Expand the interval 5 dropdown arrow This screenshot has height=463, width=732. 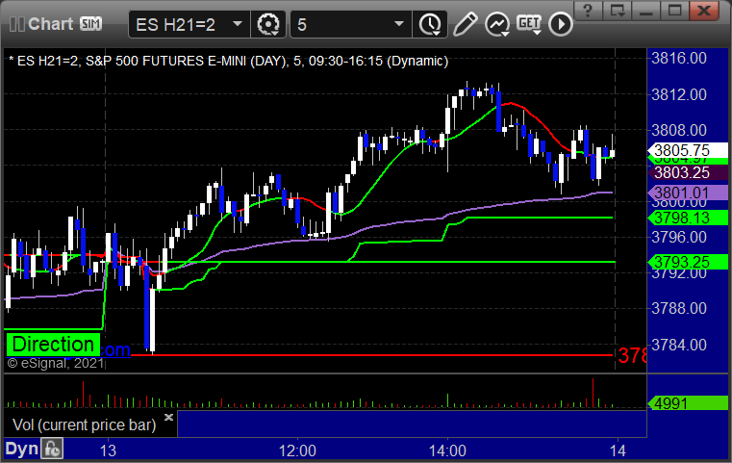point(398,24)
